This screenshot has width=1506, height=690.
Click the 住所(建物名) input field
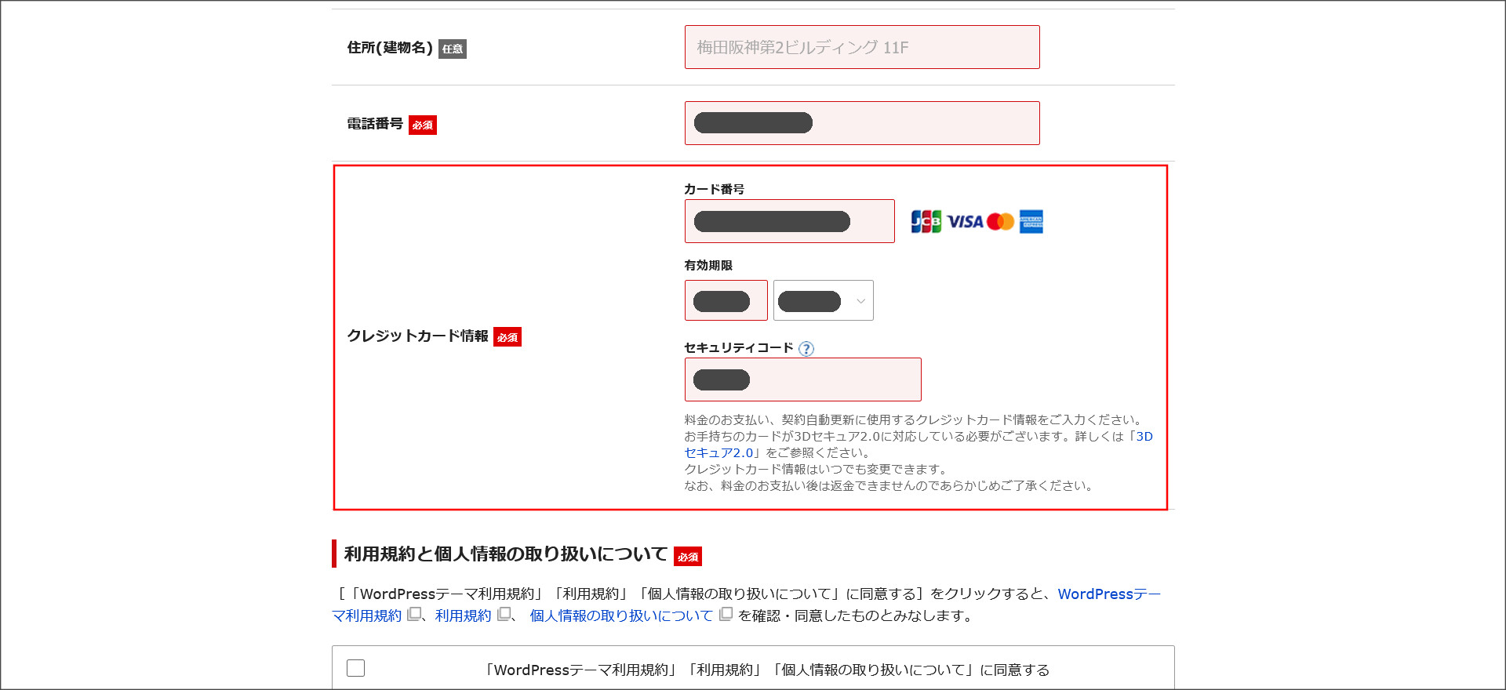[x=861, y=48]
